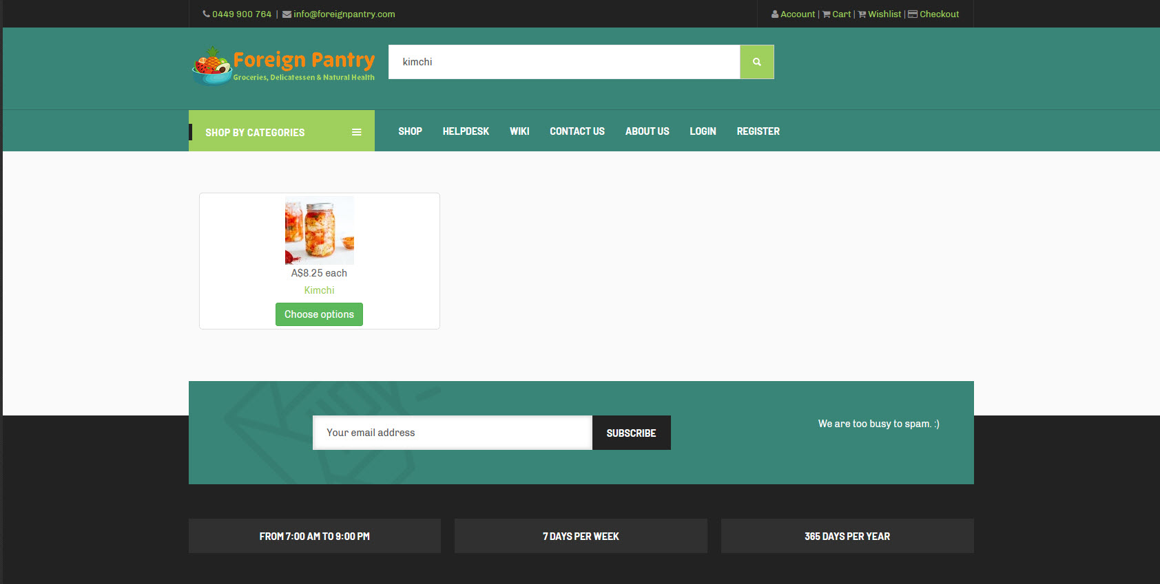Viewport: 1160px width, 584px height.
Task: Open the Shop menu item
Action: click(x=410, y=131)
